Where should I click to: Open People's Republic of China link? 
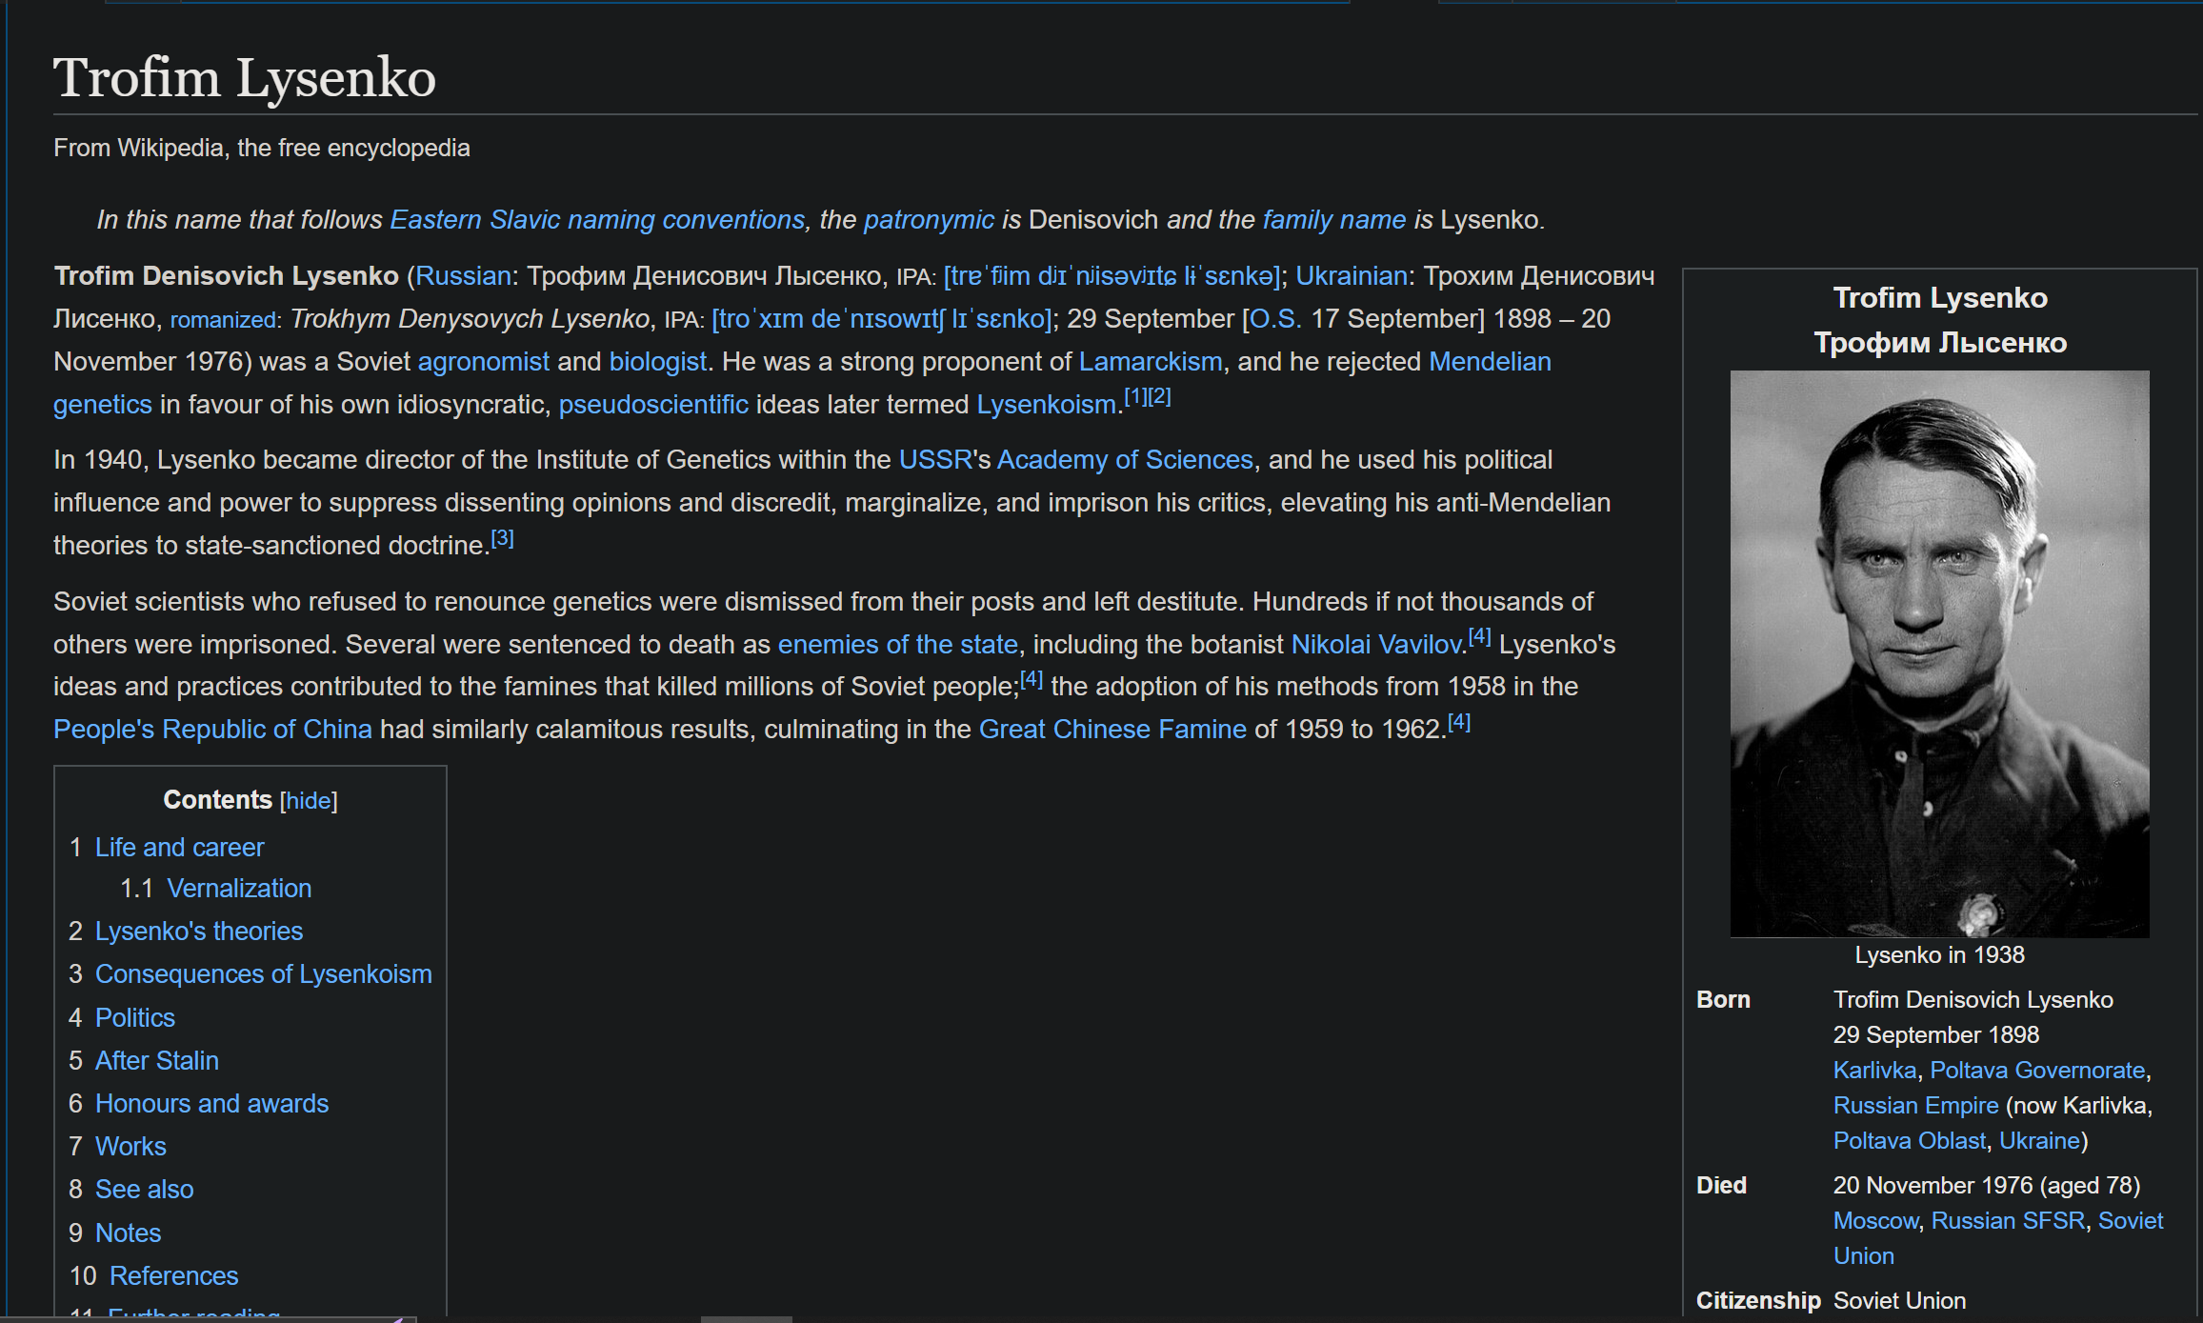pyautogui.click(x=212, y=730)
